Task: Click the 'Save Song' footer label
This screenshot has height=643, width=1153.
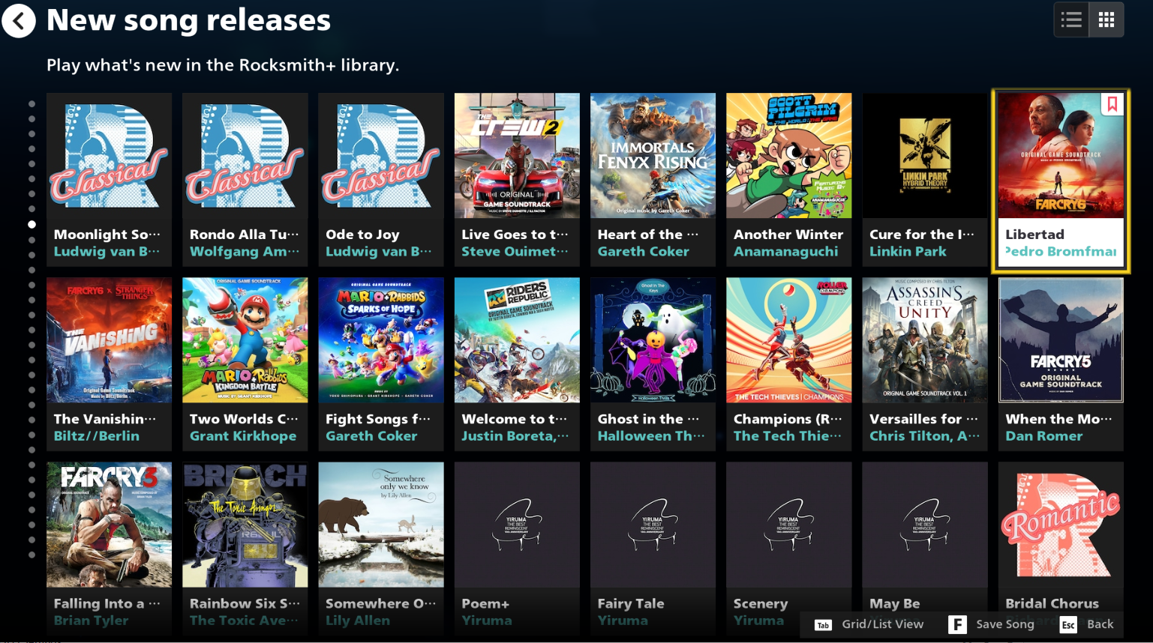Action: (x=1005, y=624)
